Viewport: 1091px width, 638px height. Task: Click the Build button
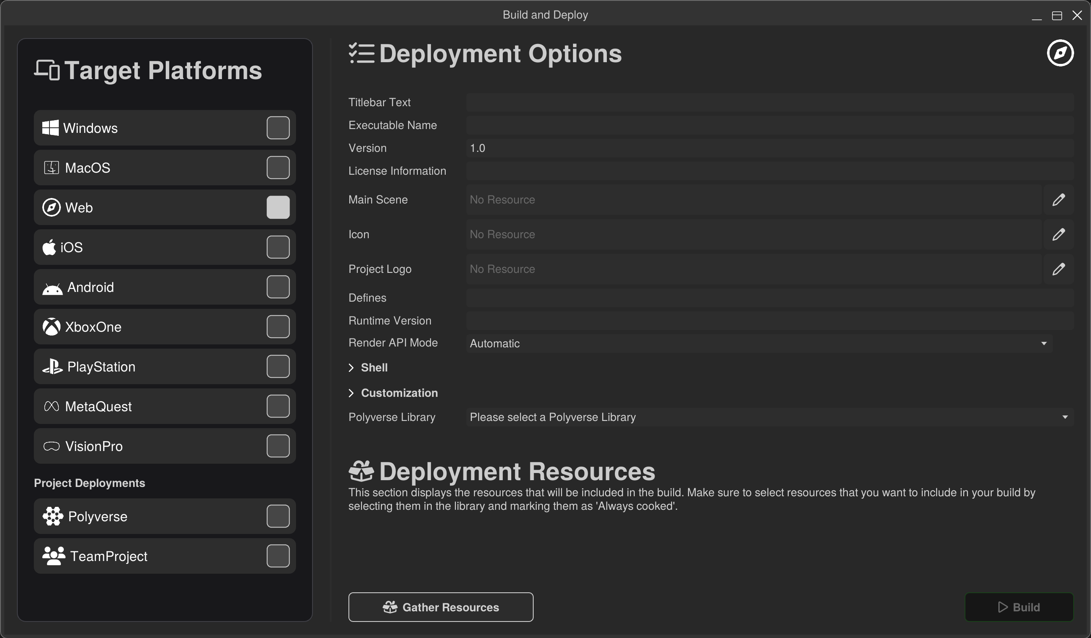[x=1019, y=607]
